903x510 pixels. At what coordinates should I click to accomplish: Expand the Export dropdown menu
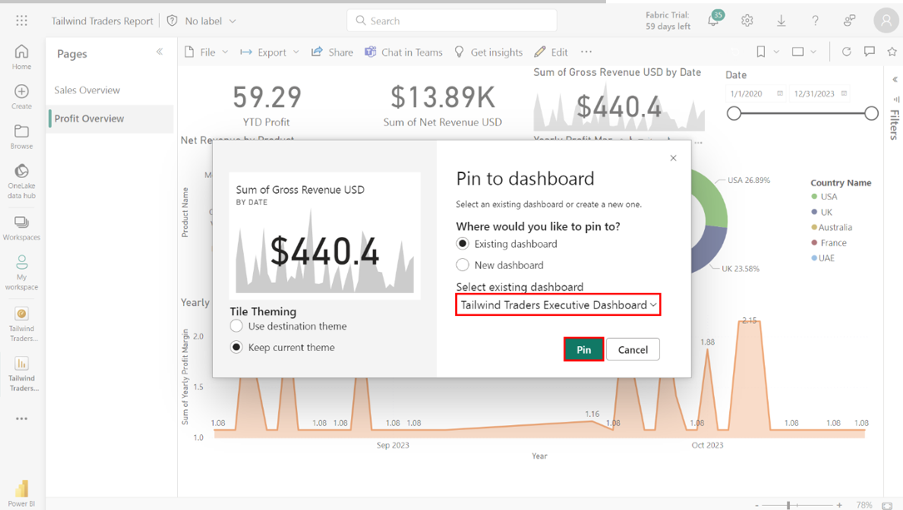[x=270, y=52]
